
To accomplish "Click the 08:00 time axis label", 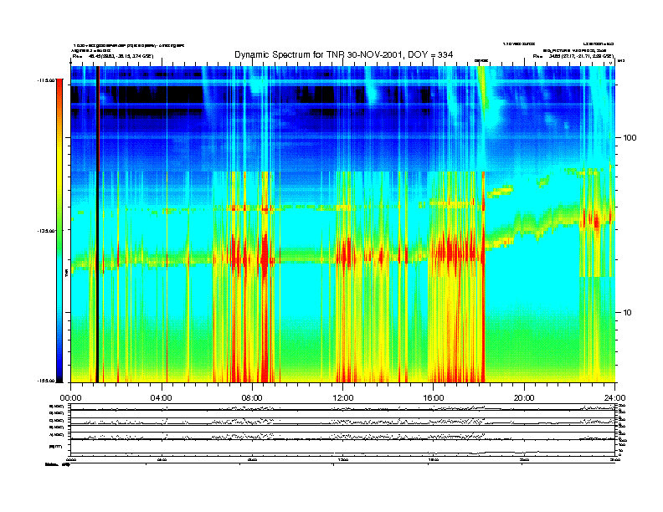I will point(252,398).
